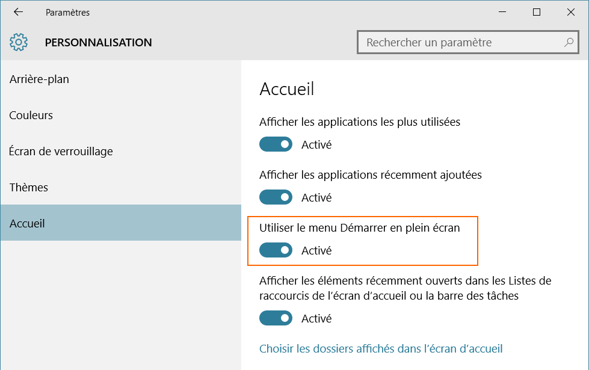Click the PERSONNALISATION header title
589x370 pixels.
click(98, 43)
